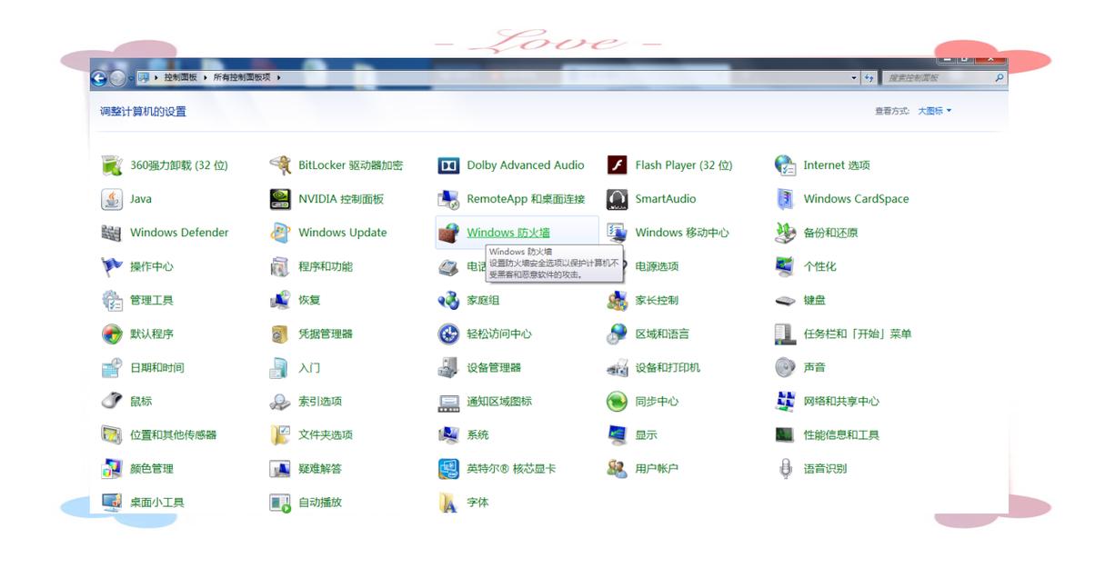Click the 凭据管理器 safe icon
This screenshot has width=1095, height=568.
point(280,334)
